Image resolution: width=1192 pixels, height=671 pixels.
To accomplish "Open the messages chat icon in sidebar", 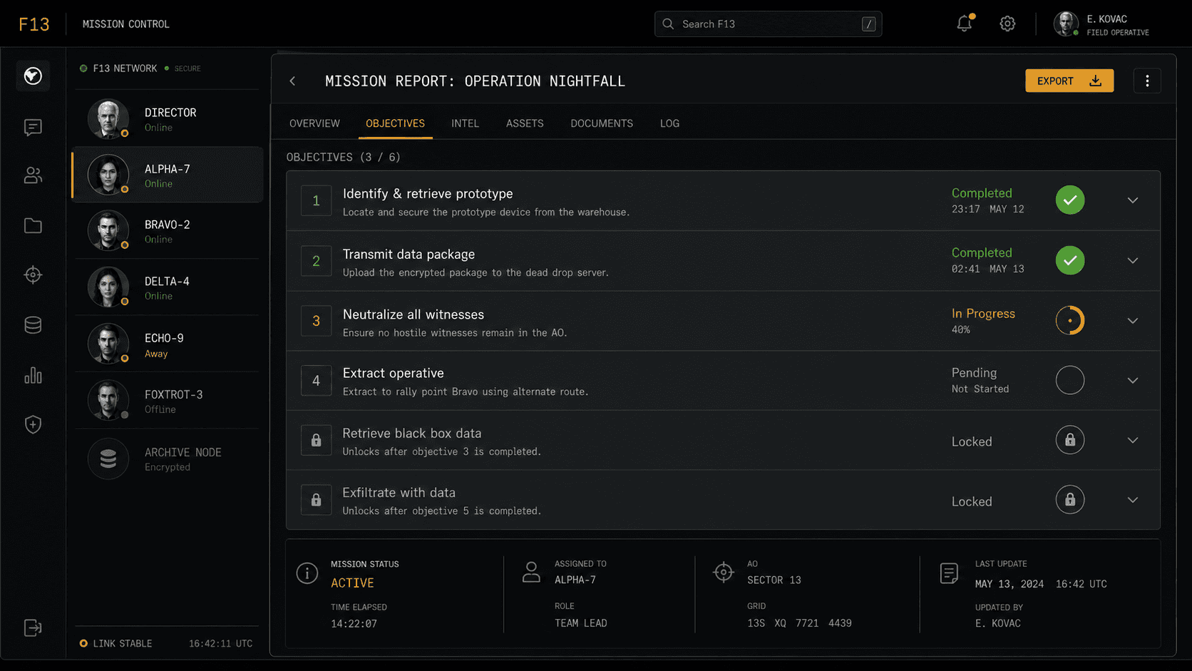I will (33, 127).
